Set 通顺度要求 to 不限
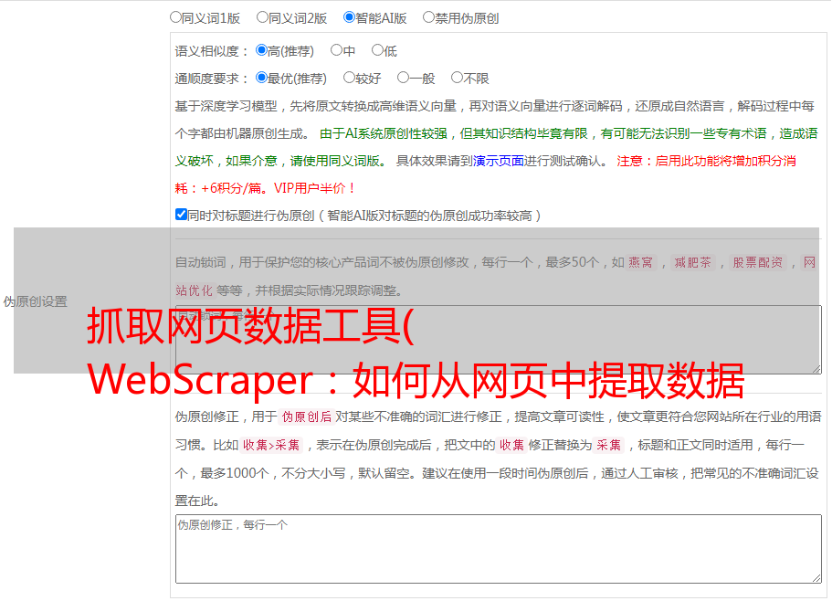This screenshot has width=832, height=601. coord(457,78)
